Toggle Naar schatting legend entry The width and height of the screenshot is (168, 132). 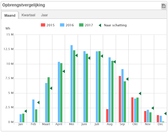(x=113, y=25)
